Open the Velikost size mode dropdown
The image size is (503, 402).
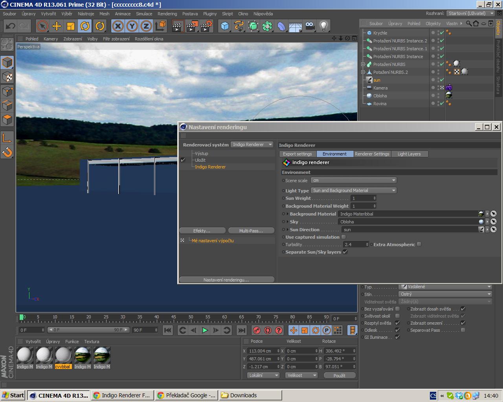tap(301, 375)
